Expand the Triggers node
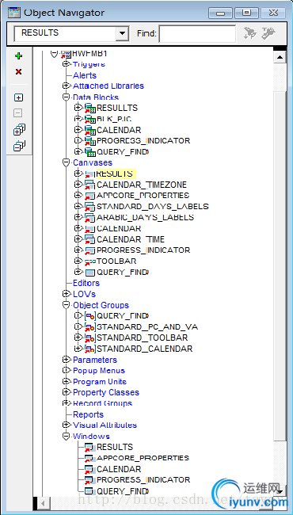Image resolution: width=293 pixels, height=515 pixels. (67, 64)
